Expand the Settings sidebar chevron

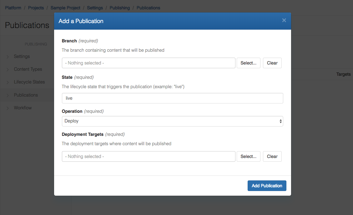[x=8, y=57]
